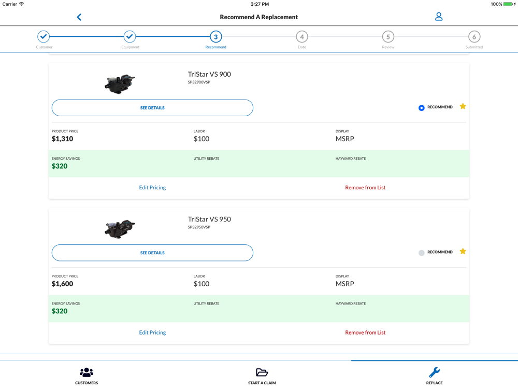The width and height of the screenshot is (518, 389).
Task: Select the TriStar VS 950 product title
Action: (209, 219)
